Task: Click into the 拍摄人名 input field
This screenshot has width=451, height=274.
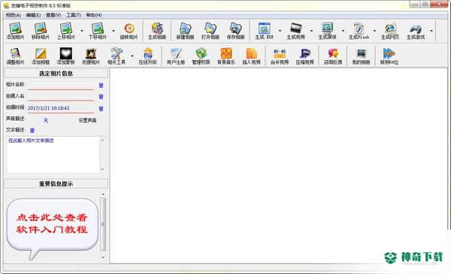Action: tap(61, 97)
